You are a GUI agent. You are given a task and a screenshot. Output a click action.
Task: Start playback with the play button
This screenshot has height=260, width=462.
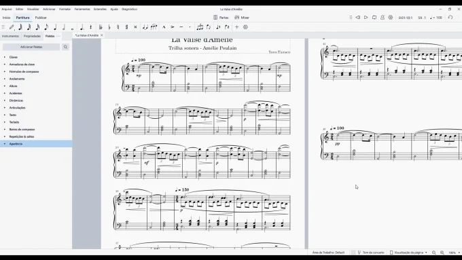(366, 18)
